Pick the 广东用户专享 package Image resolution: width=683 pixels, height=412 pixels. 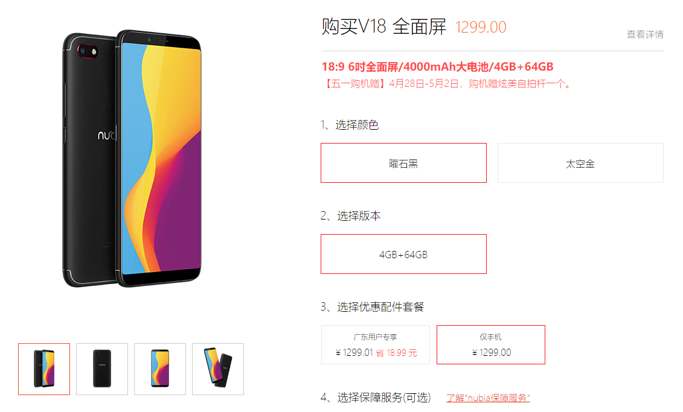point(376,344)
